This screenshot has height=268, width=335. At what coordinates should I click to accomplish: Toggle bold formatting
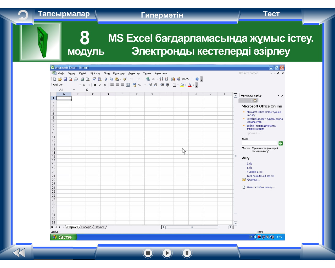click(x=95, y=85)
